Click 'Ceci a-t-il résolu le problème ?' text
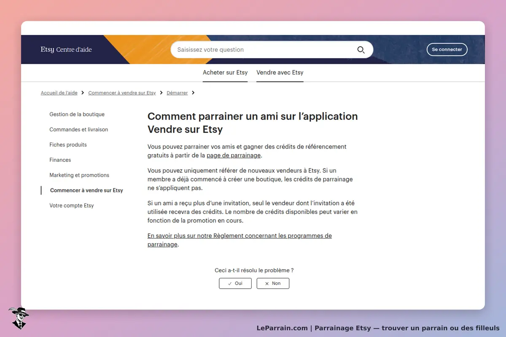 (x=254, y=270)
